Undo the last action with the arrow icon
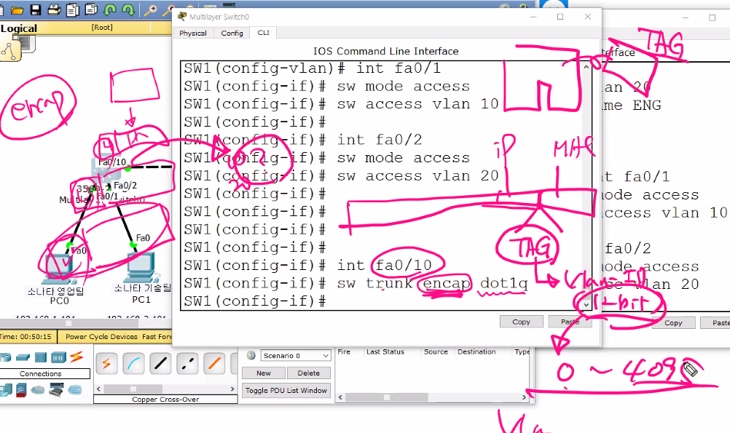Viewport: 730px width, 433px height. [110, 9]
